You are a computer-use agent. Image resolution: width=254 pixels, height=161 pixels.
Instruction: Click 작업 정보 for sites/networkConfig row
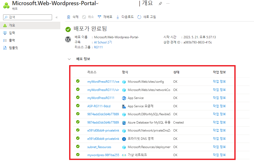click(219, 90)
